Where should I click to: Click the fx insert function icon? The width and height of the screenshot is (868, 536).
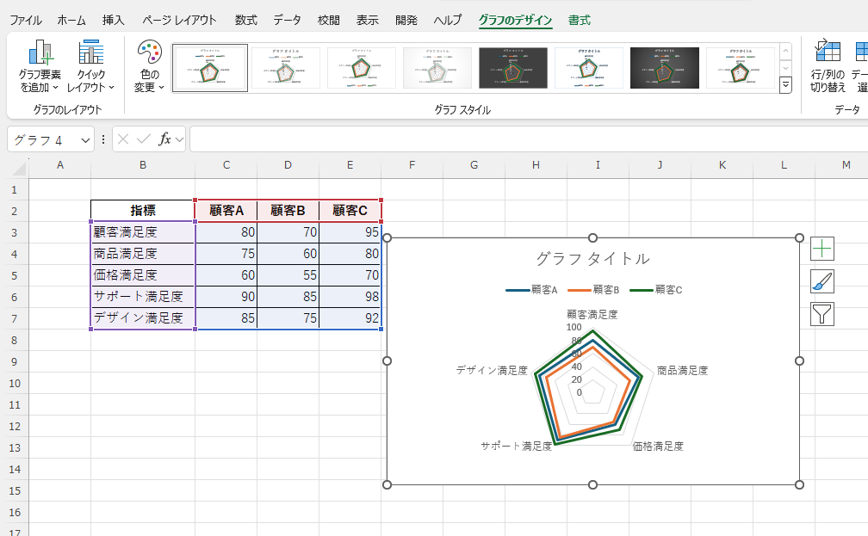point(164,139)
